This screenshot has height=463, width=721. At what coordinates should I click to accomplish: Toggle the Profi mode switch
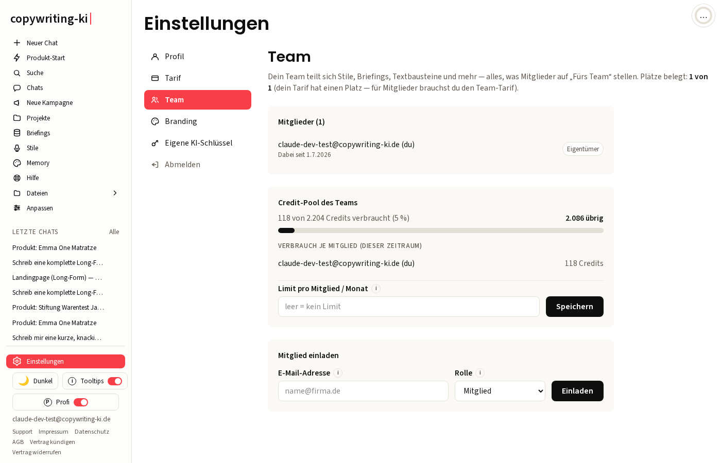pyautogui.click(x=81, y=402)
